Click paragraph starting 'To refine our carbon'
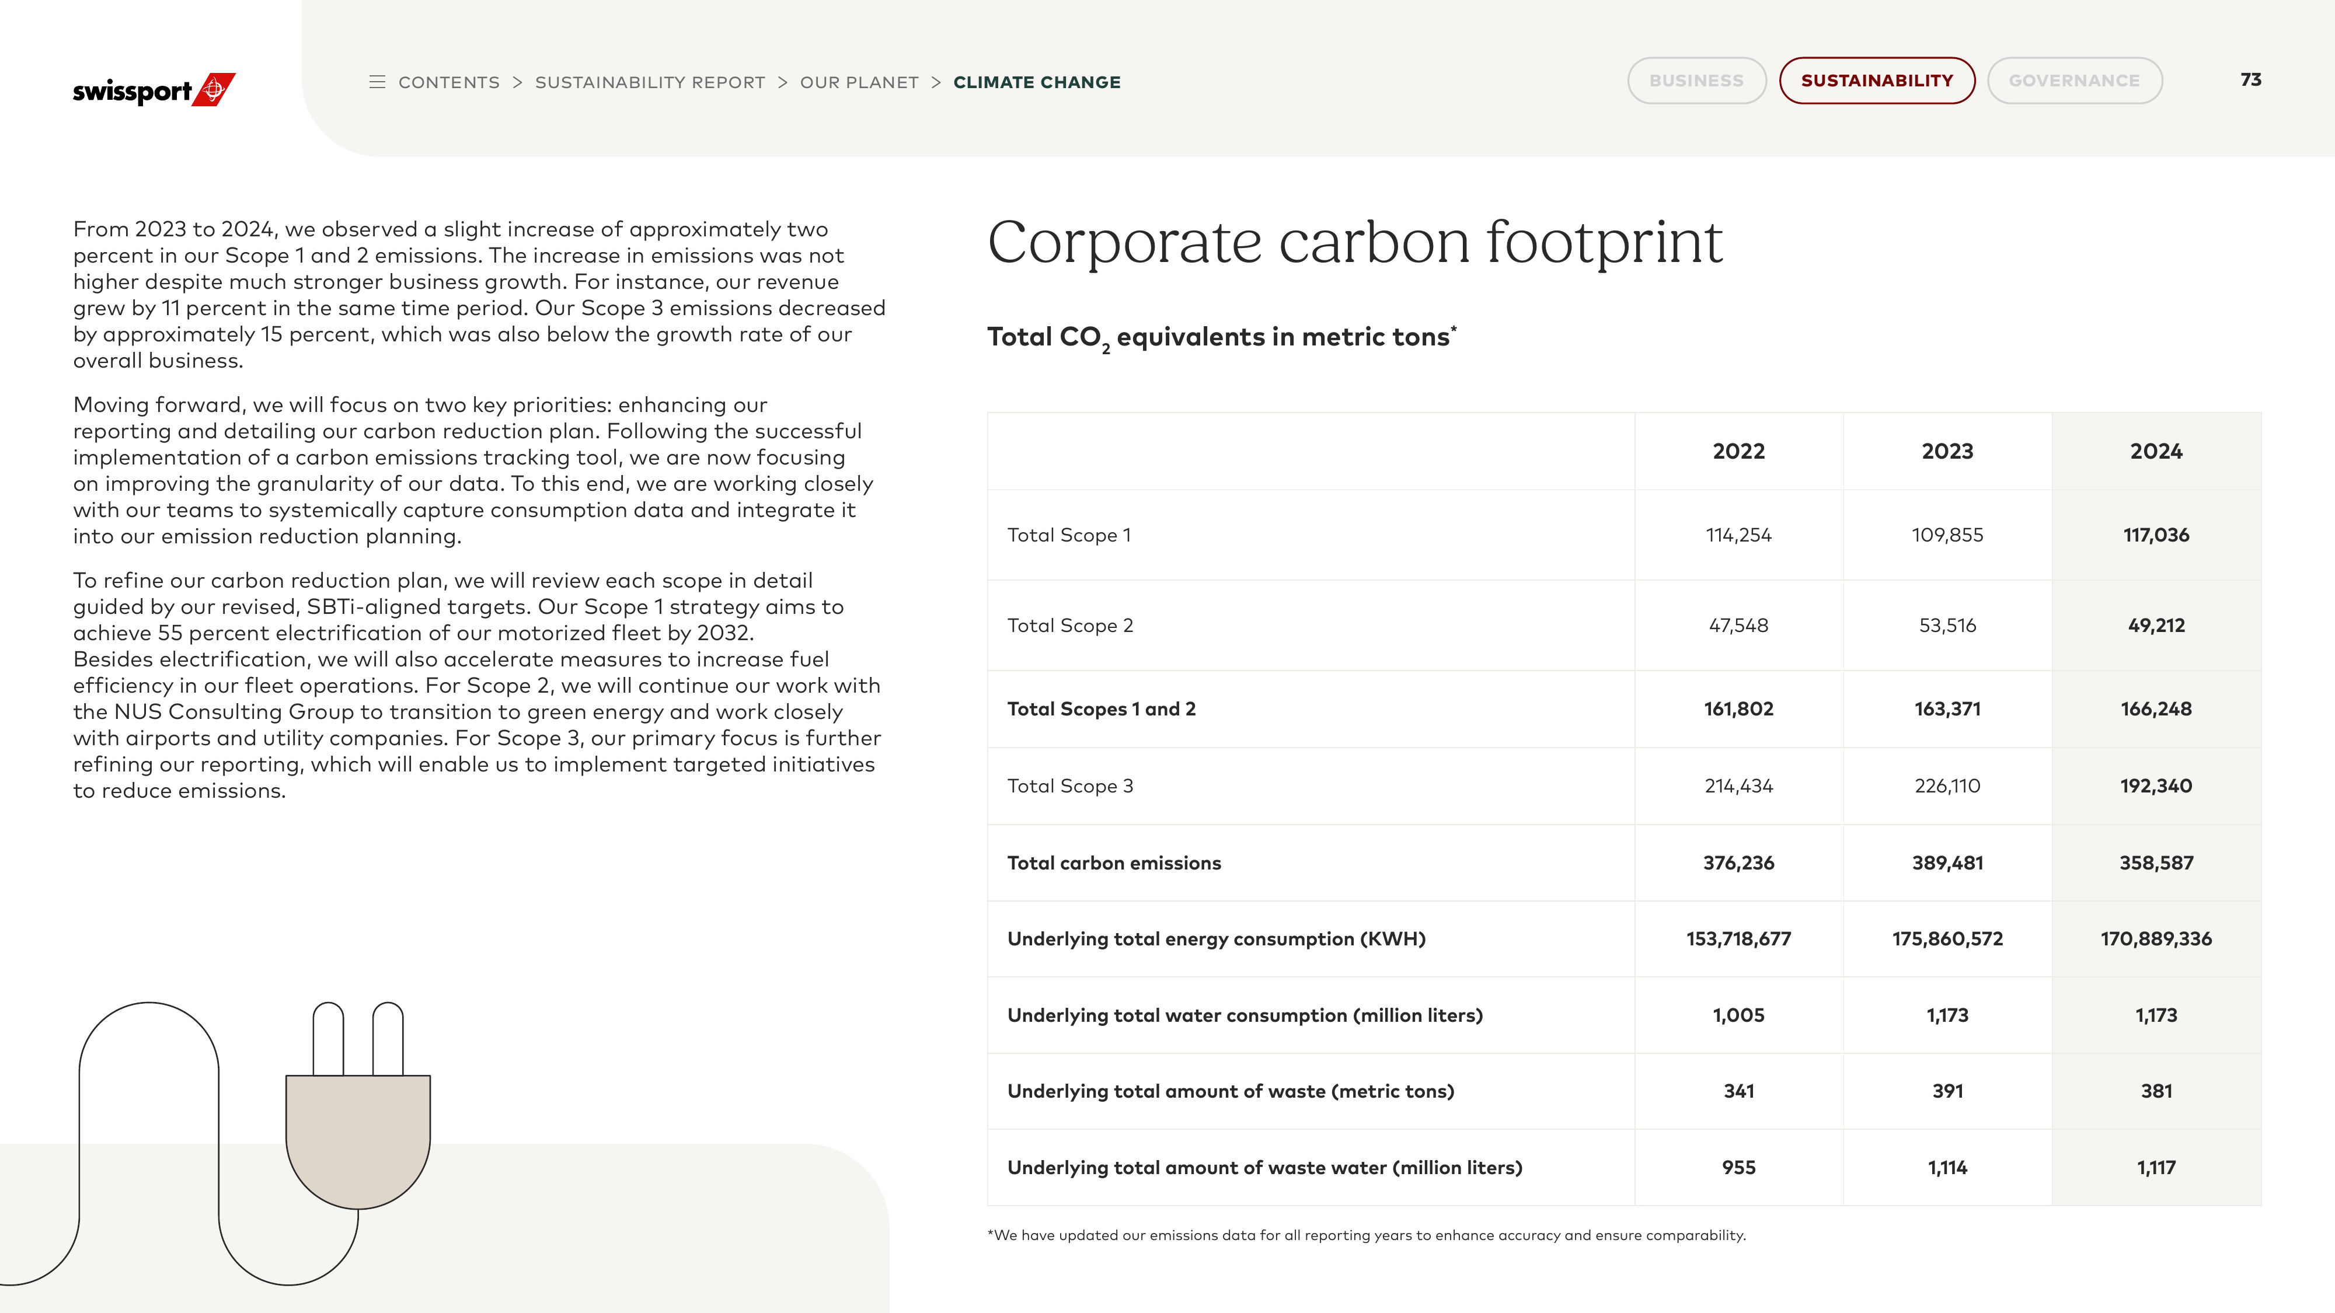2335x1313 pixels. (x=478, y=686)
